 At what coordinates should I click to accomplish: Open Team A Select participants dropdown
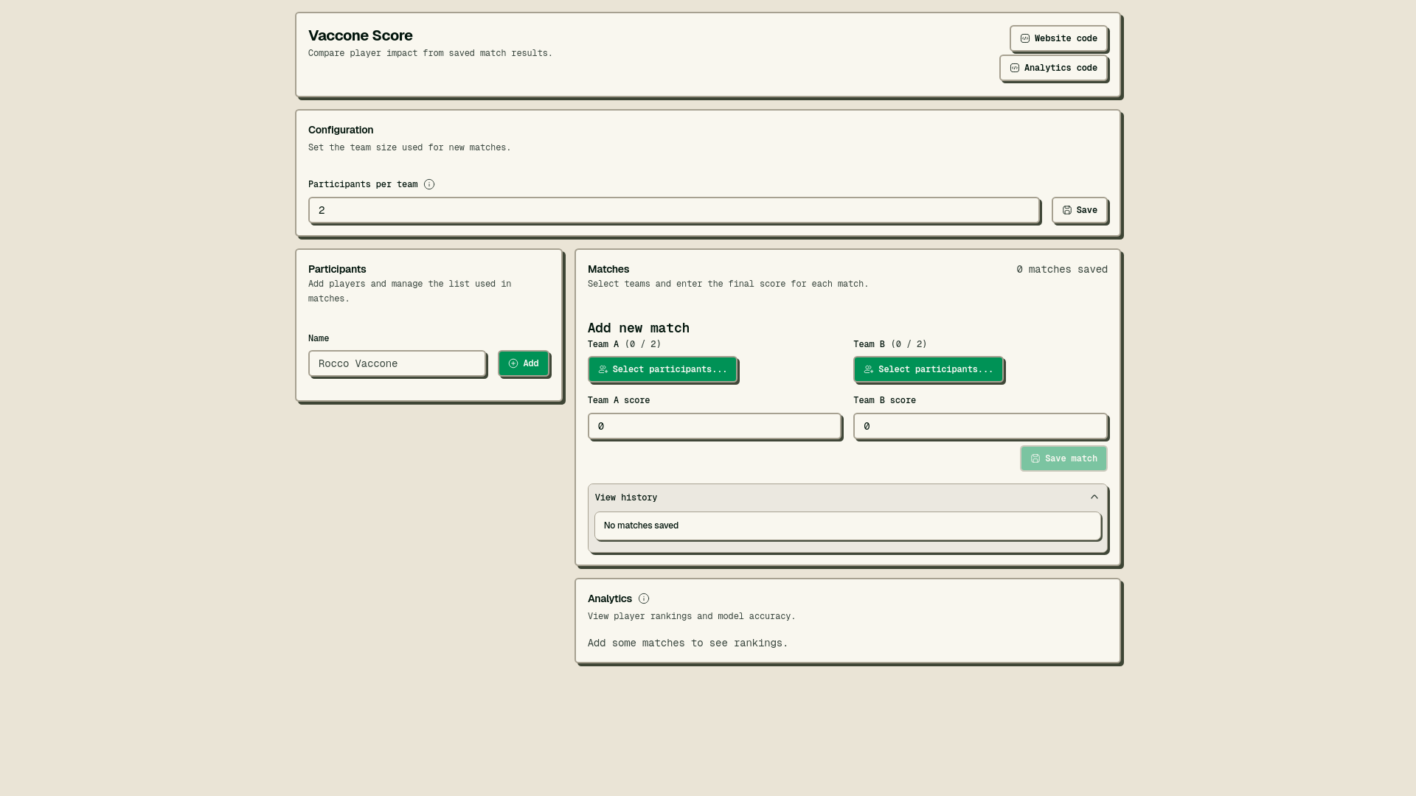click(x=662, y=369)
